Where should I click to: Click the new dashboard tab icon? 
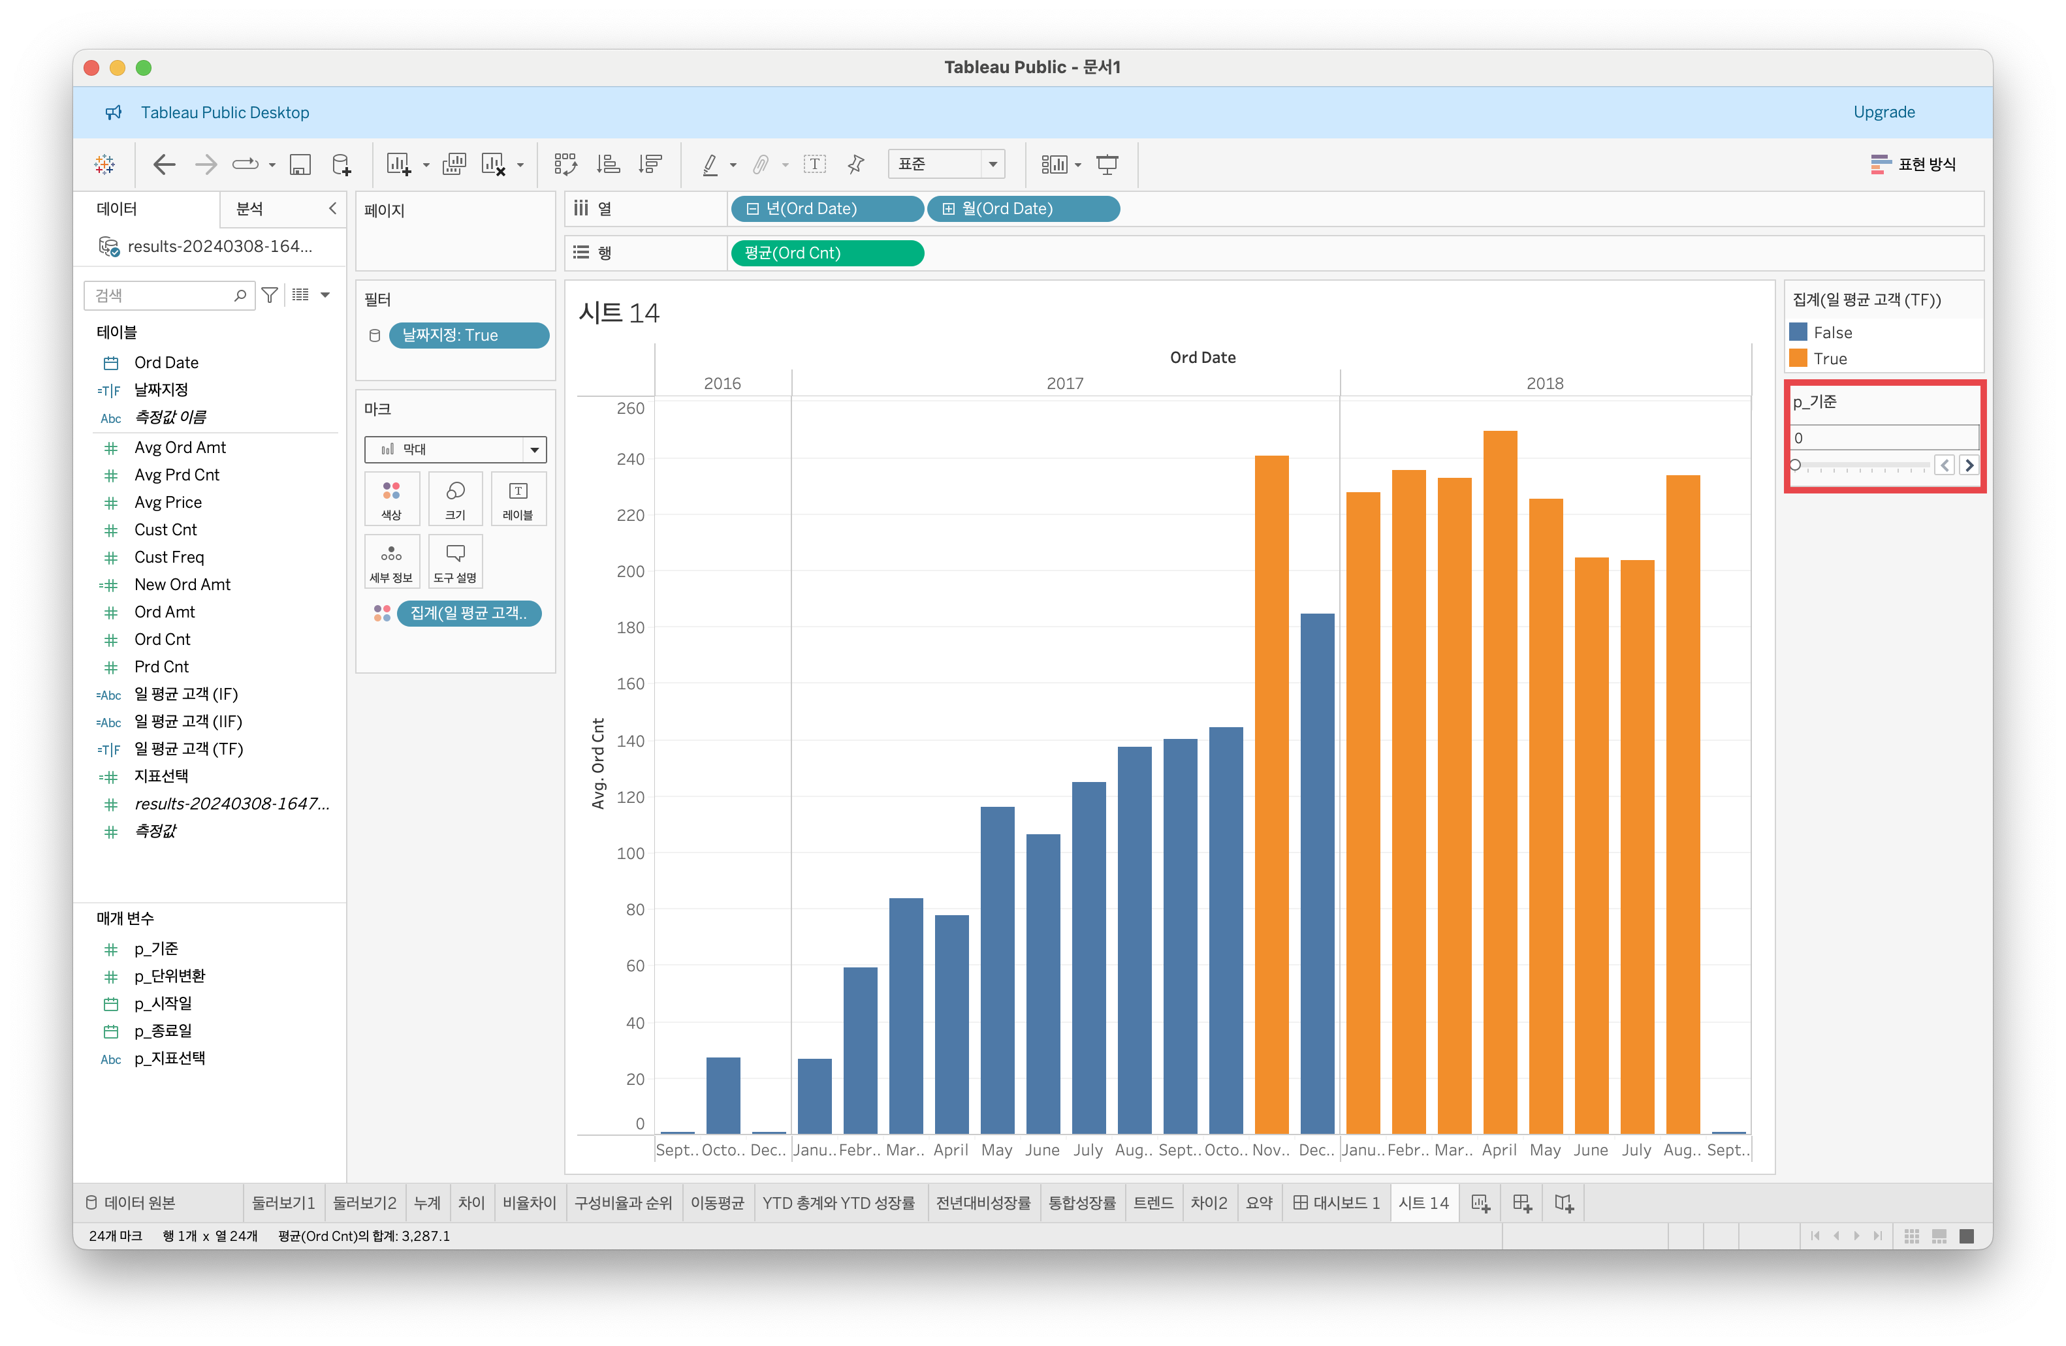point(1521,1203)
